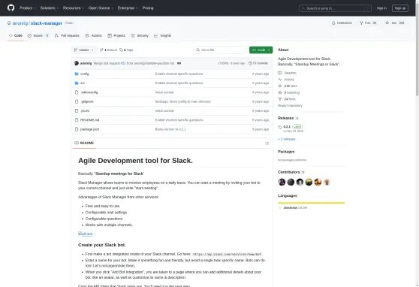This screenshot has height=287, width=419.
Task: View the 24 forks link in About
Action: coord(287,99)
